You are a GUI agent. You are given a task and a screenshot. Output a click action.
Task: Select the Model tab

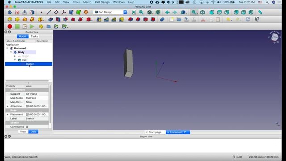[22, 36]
